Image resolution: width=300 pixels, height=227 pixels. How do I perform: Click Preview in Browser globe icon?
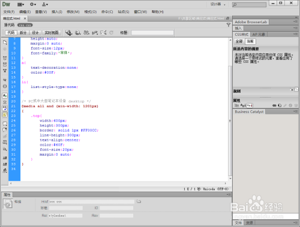pos(78,32)
